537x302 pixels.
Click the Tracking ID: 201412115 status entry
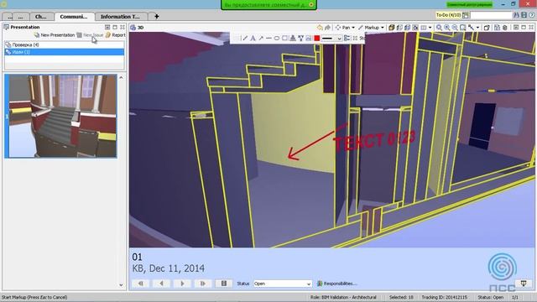click(x=444, y=297)
